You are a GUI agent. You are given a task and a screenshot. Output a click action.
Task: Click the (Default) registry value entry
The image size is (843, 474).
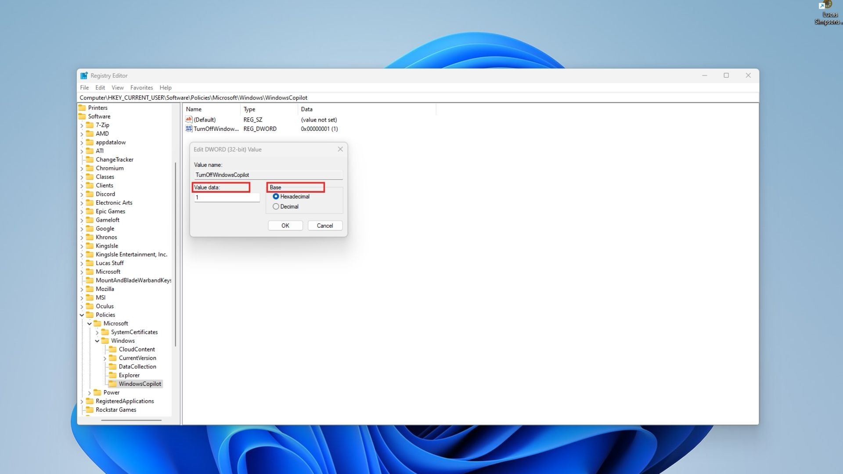pyautogui.click(x=204, y=119)
